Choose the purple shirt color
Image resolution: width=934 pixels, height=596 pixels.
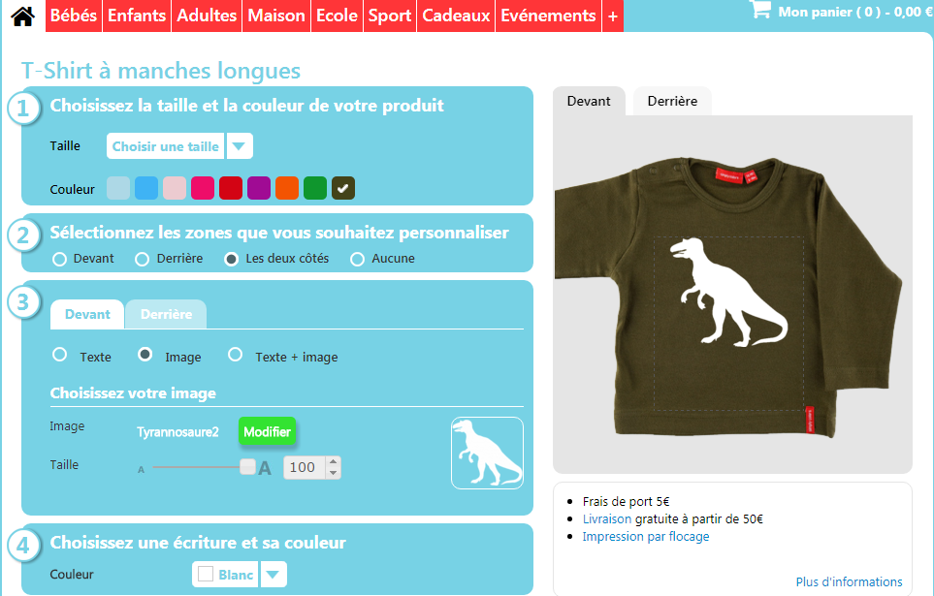[x=259, y=188]
